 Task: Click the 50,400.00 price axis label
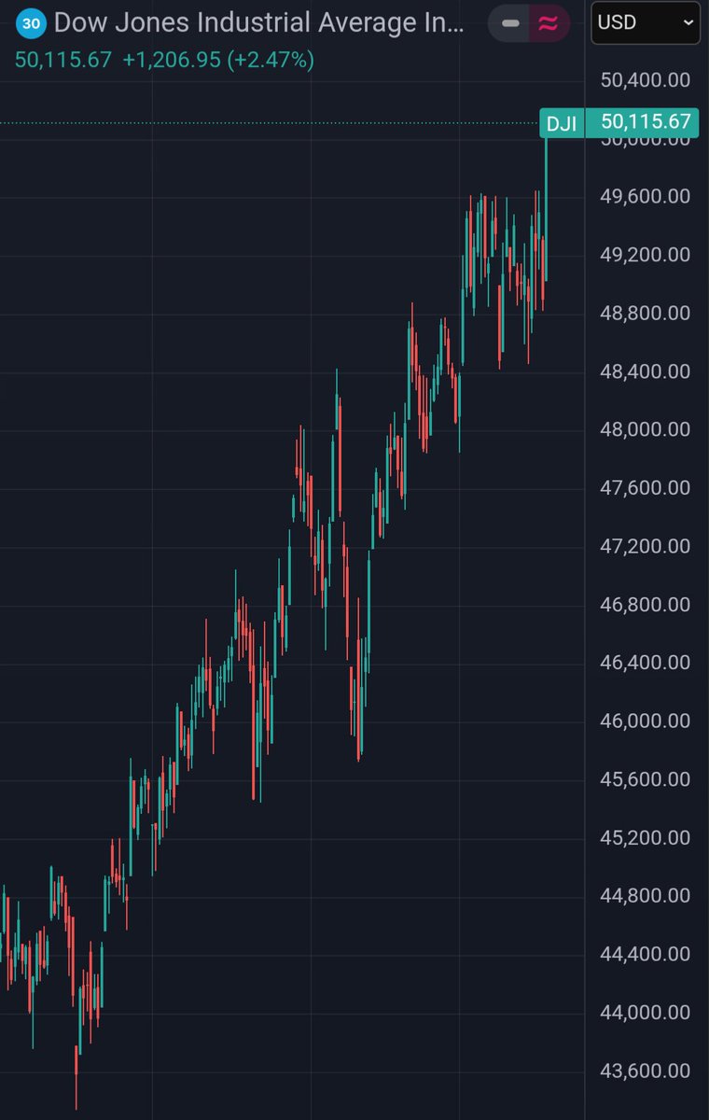coord(646,80)
